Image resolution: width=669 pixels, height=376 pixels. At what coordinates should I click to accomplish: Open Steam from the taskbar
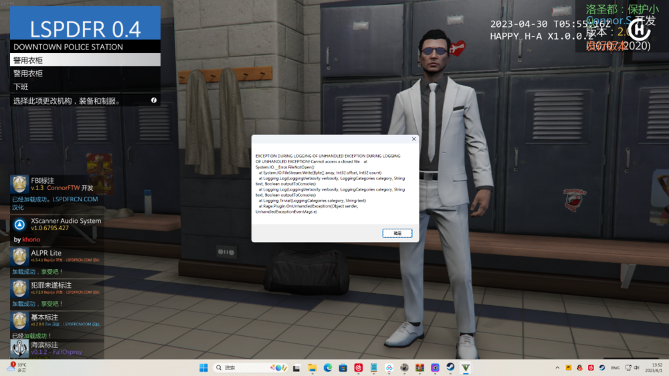tap(450, 368)
